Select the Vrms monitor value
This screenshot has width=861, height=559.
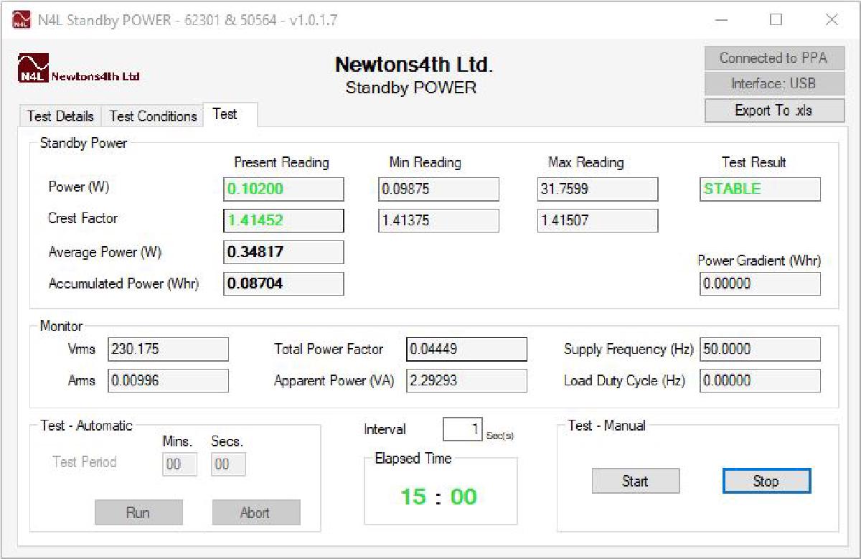(x=167, y=349)
